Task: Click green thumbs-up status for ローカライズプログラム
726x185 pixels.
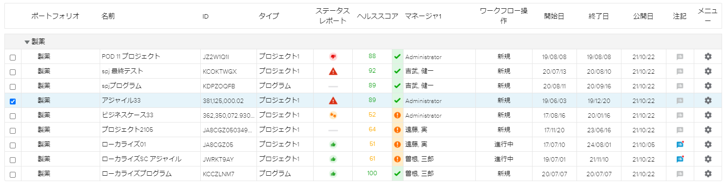Action: [x=333, y=174]
